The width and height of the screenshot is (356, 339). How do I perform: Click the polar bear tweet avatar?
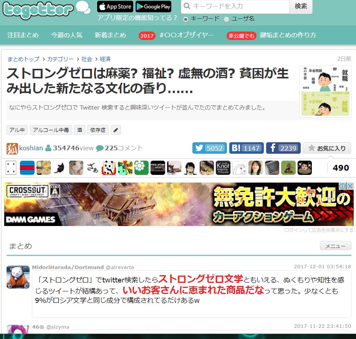point(18,277)
